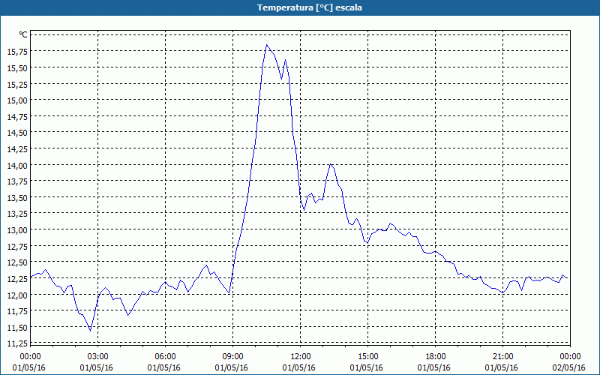Click the 'Temperatura [°C] escala' title
This screenshot has height=375, width=600.
click(309, 7)
